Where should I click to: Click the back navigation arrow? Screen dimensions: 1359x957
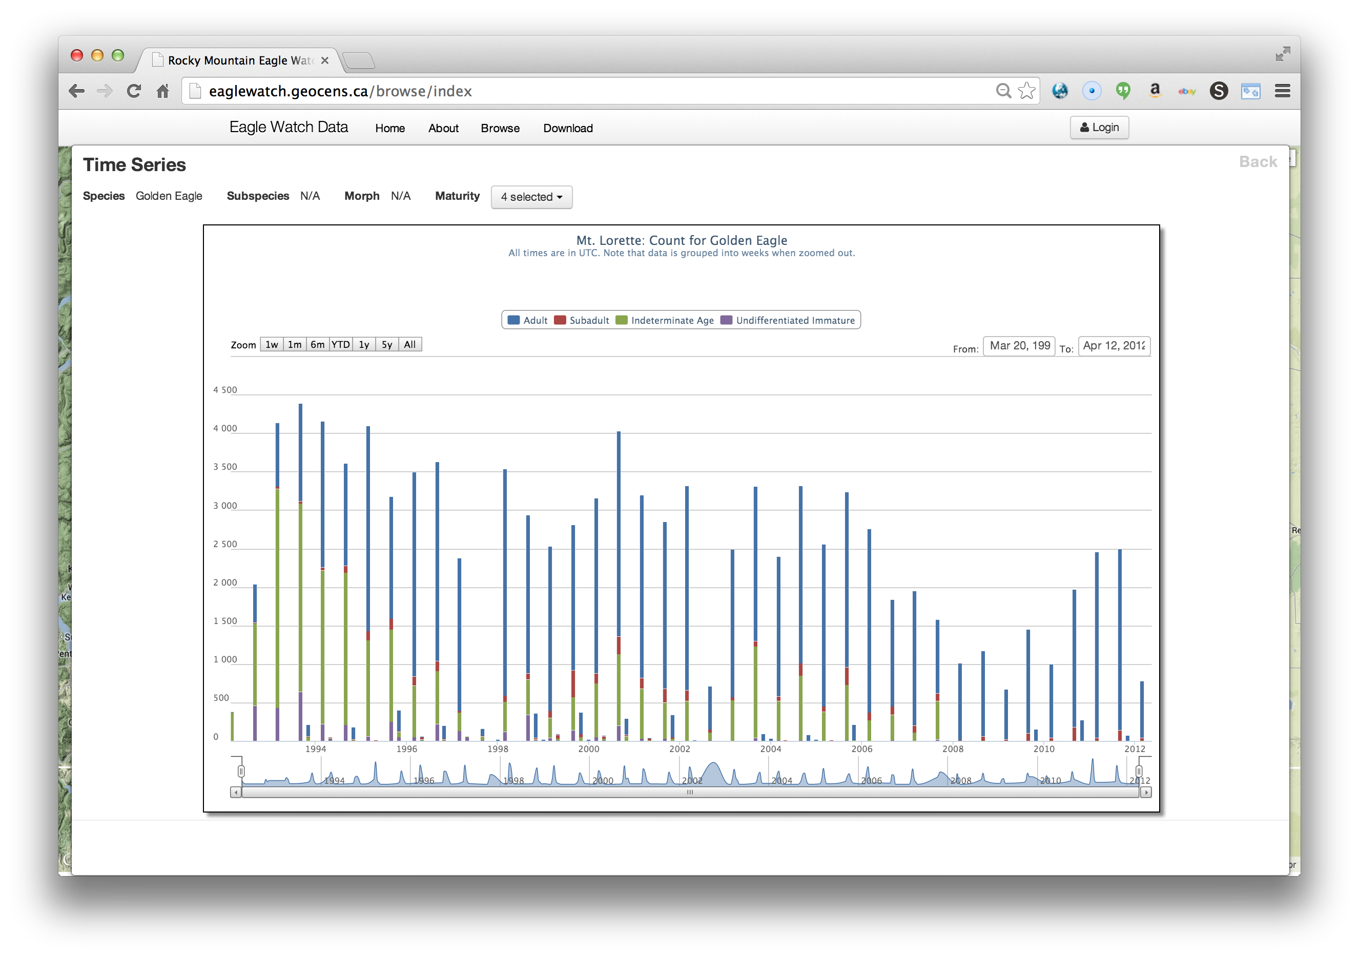(77, 91)
